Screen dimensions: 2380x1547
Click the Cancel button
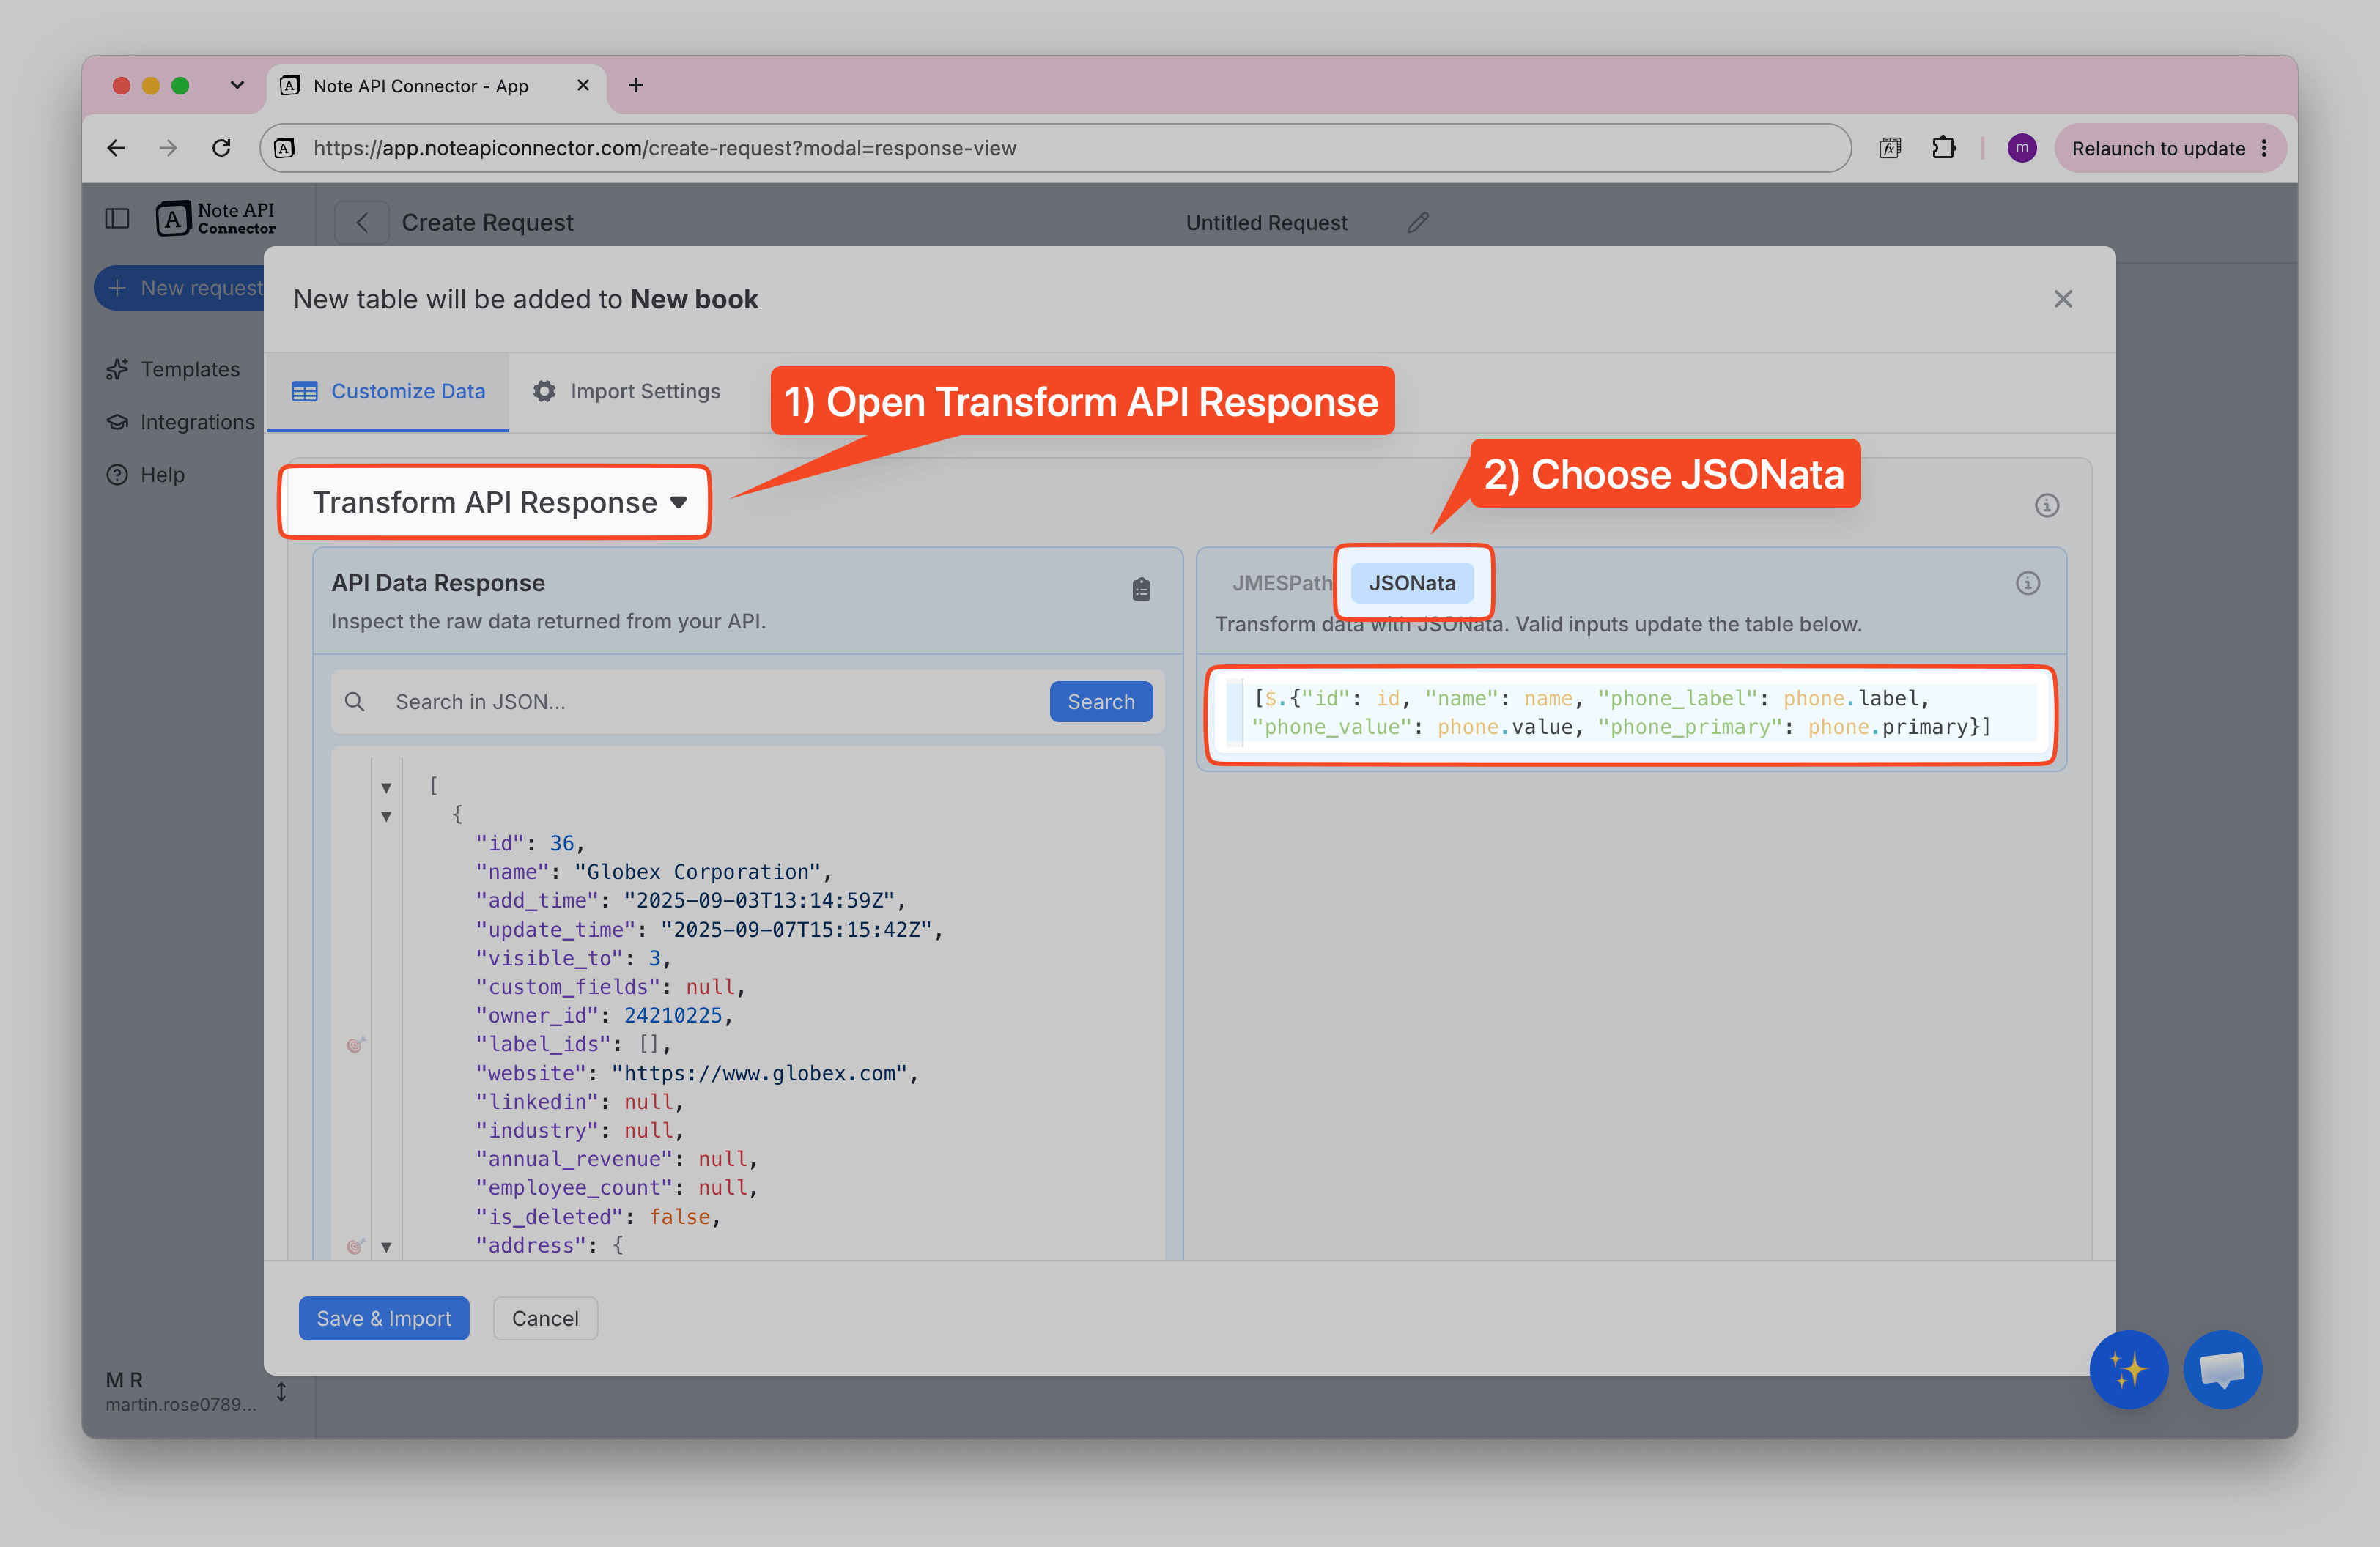pyautogui.click(x=545, y=1318)
